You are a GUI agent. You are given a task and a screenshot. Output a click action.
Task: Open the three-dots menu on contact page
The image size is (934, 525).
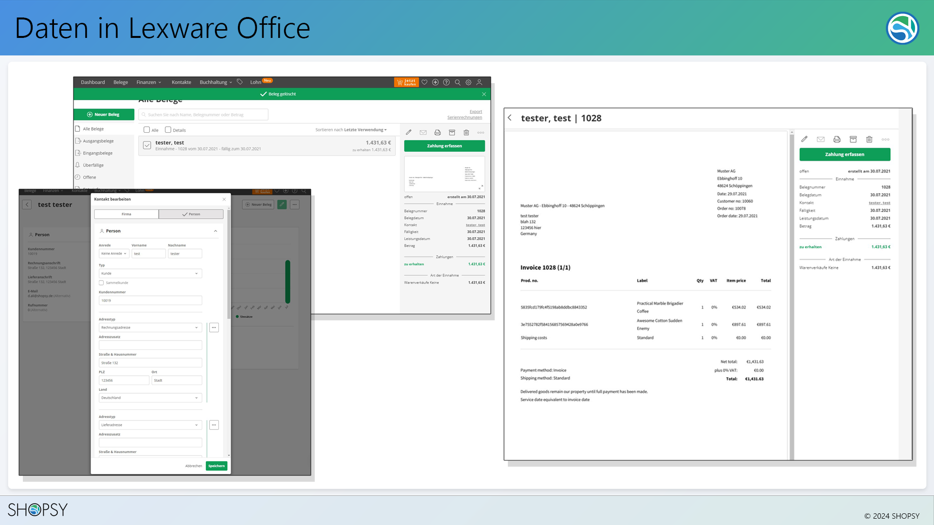[295, 205]
